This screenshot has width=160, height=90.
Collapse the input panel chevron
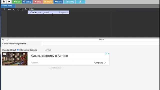coord(3,40)
